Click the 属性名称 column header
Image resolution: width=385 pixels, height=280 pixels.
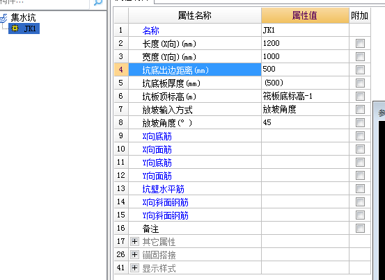[195, 15]
